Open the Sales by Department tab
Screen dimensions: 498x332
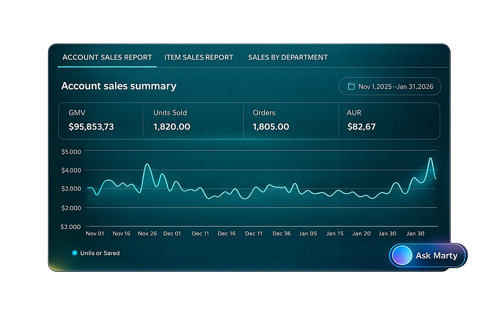point(288,57)
